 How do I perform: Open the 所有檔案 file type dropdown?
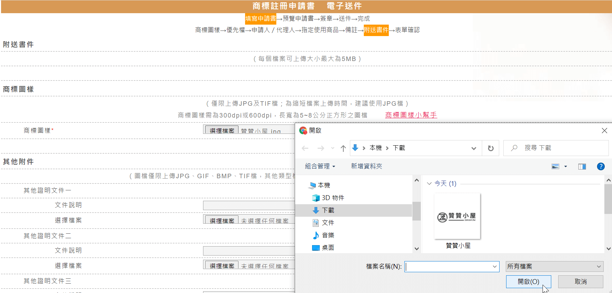(554, 266)
